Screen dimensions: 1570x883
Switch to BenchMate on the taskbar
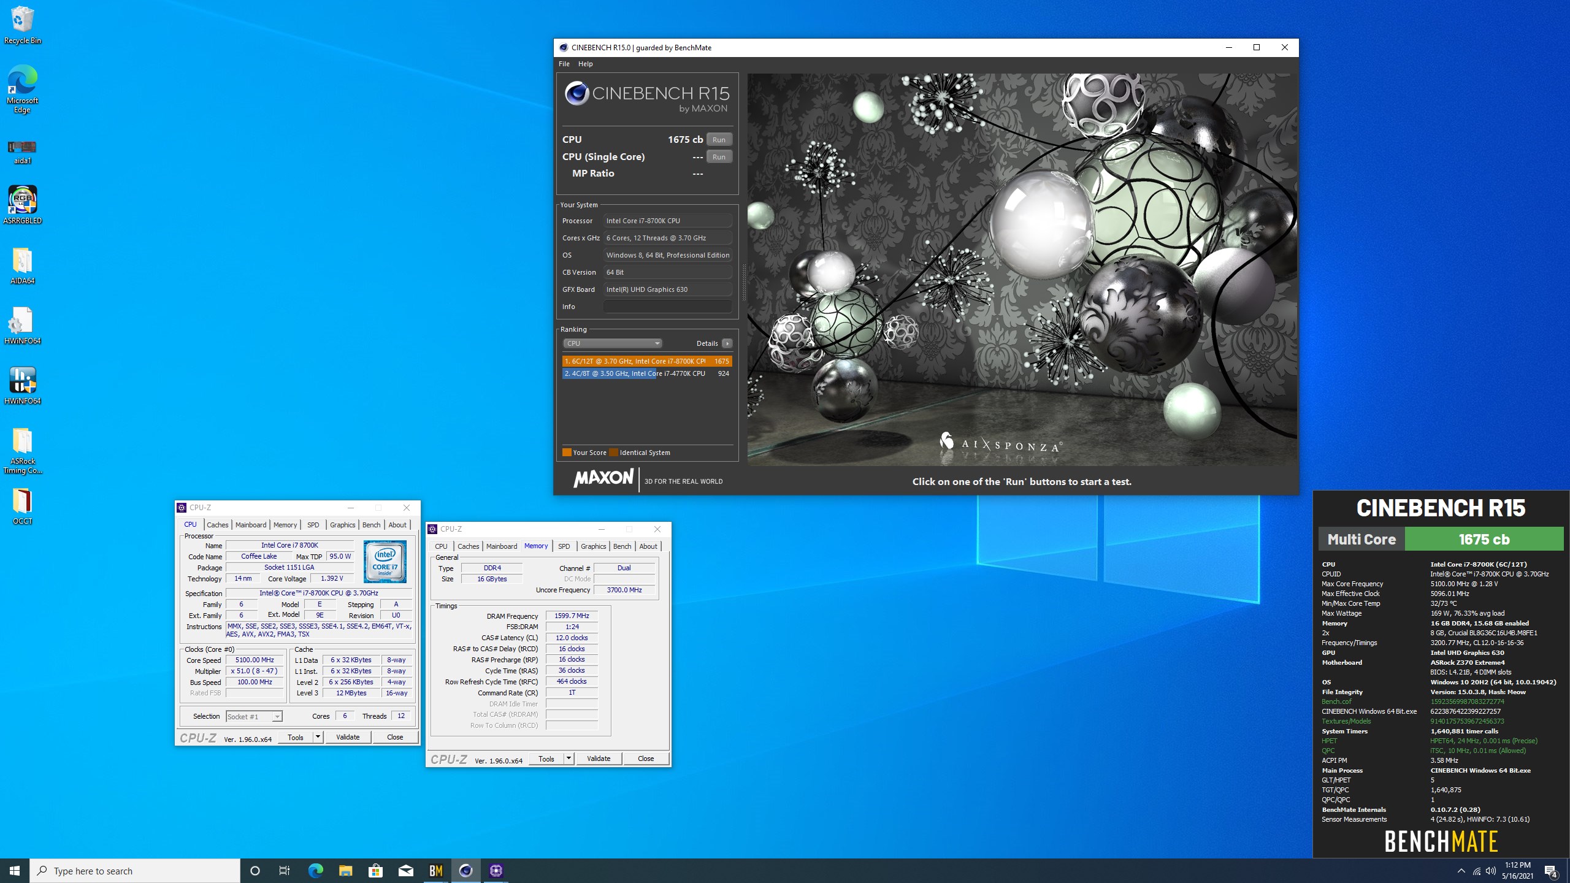pyautogui.click(x=435, y=871)
